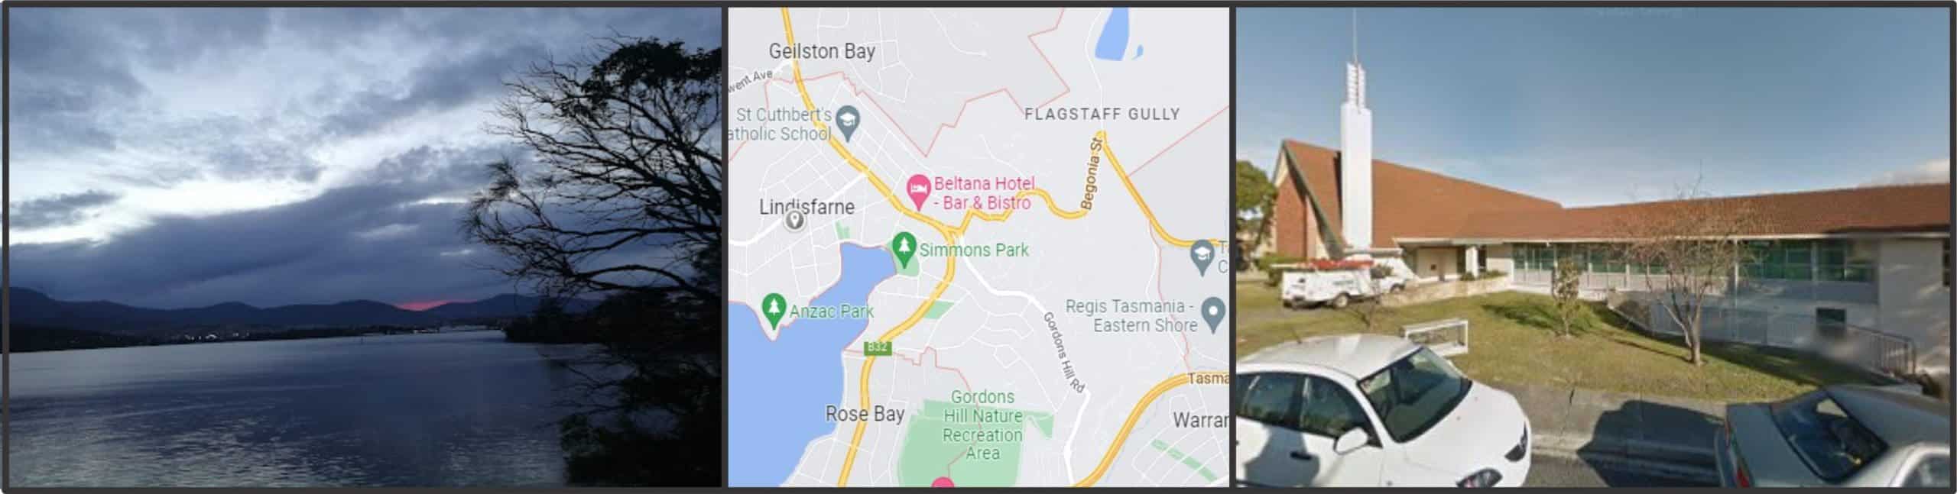The width and height of the screenshot is (1957, 494).
Task: Click the Warrane label at map edge
Action: tap(1201, 420)
